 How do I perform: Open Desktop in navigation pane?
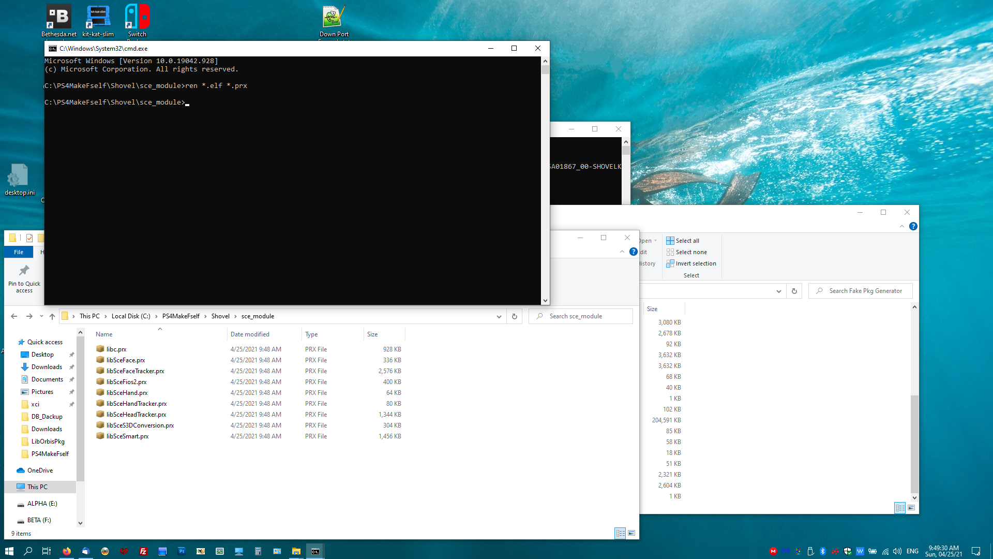[42, 355]
